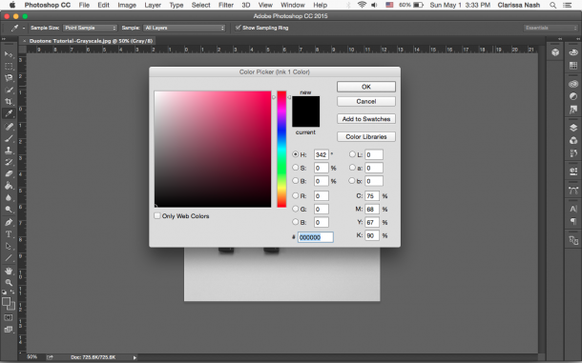Select the Type tool
The image size is (582, 363).
point(9,234)
